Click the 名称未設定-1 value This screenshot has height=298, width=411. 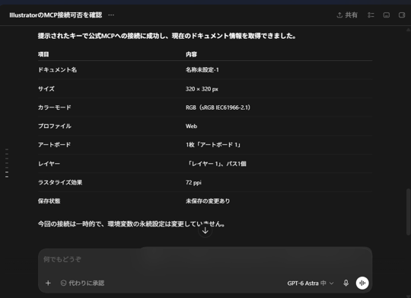point(202,70)
